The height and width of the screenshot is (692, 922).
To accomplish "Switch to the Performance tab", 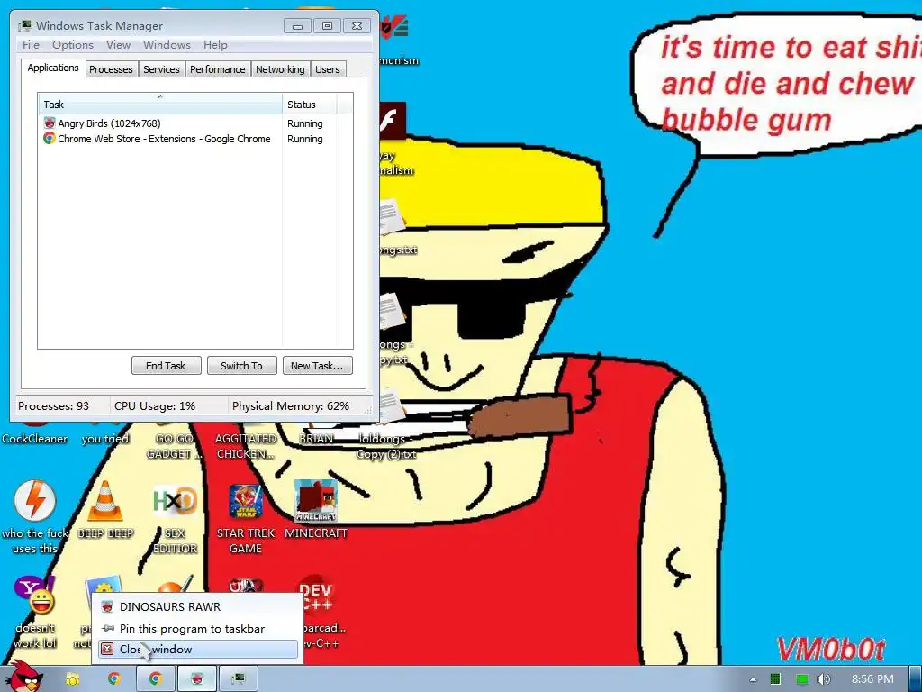I will [218, 69].
